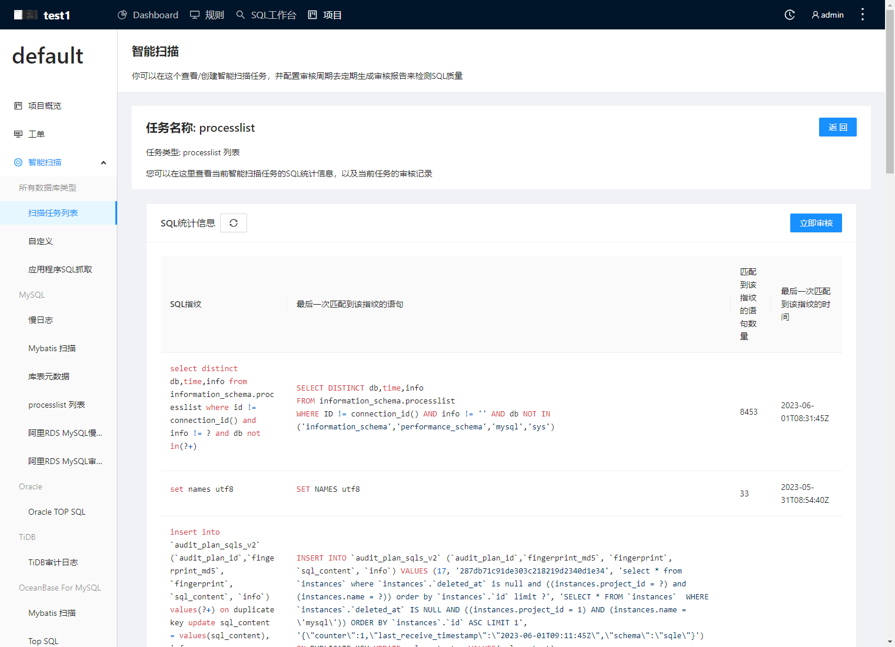Screen dimensions: 895x647
Task: Open the 项目 top menu item
Action: 325,15
